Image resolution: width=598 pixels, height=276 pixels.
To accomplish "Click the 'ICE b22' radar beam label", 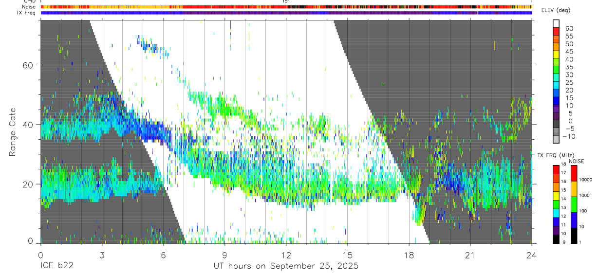I will 57,266.
